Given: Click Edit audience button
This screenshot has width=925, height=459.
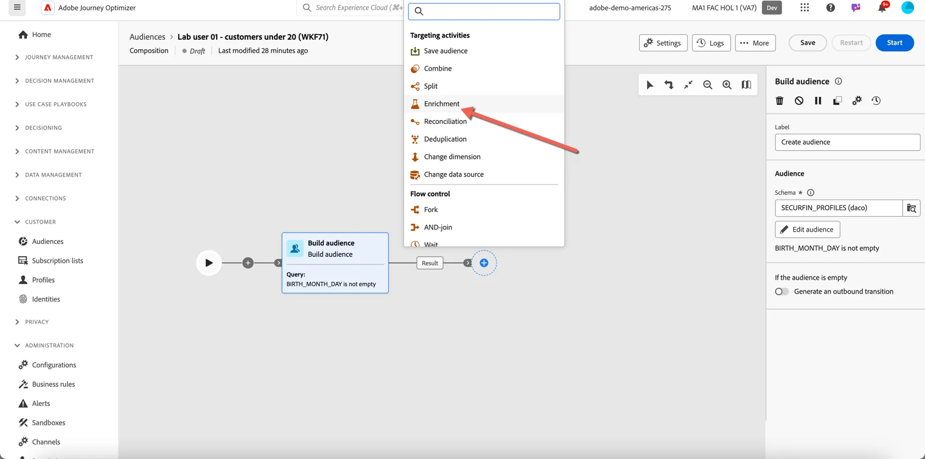Looking at the screenshot, I should click(x=807, y=230).
